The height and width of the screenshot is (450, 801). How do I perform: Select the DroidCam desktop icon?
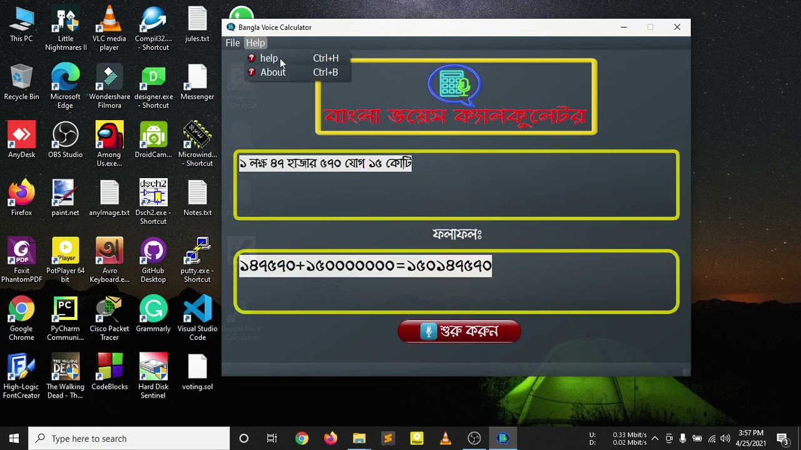point(153,141)
